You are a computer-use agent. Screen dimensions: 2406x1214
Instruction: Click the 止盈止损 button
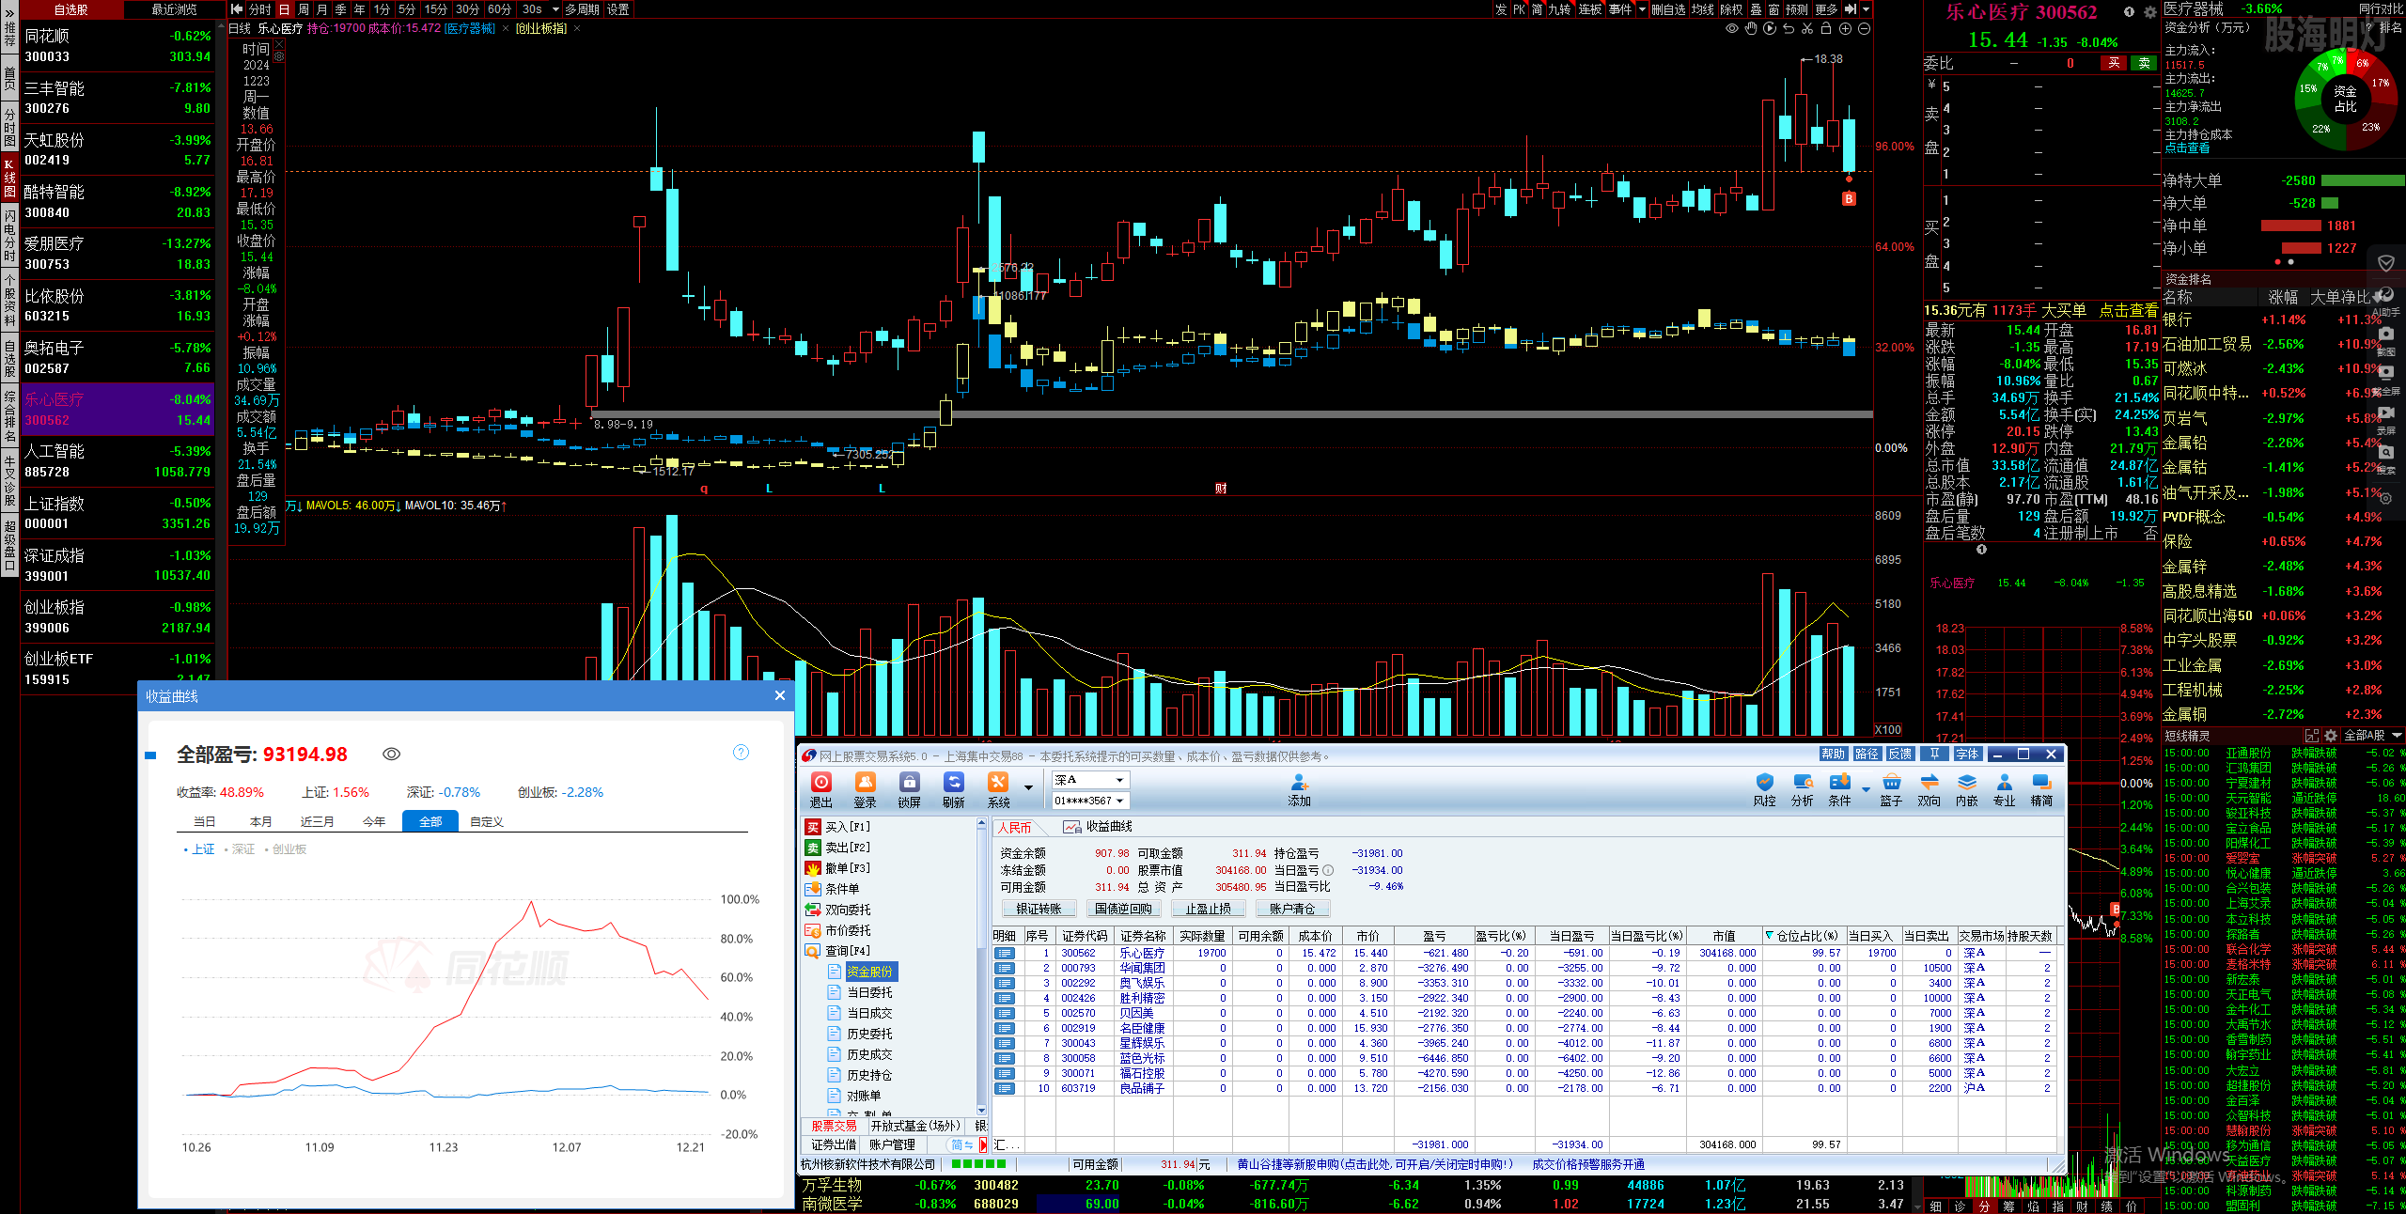tap(1208, 909)
